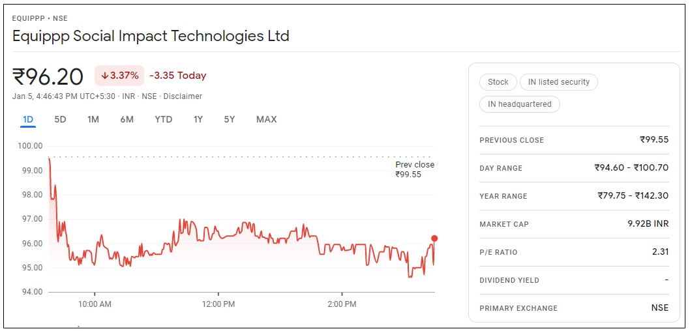Screen dimensions: 690x331
Task: Switch to the 5D chart range
Action: tap(60, 120)
